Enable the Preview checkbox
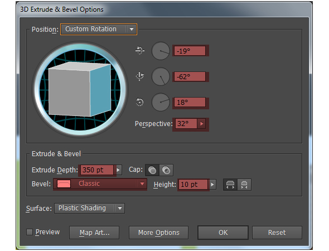This screenshot has width=329, height=251. click(x=30, y=232)
